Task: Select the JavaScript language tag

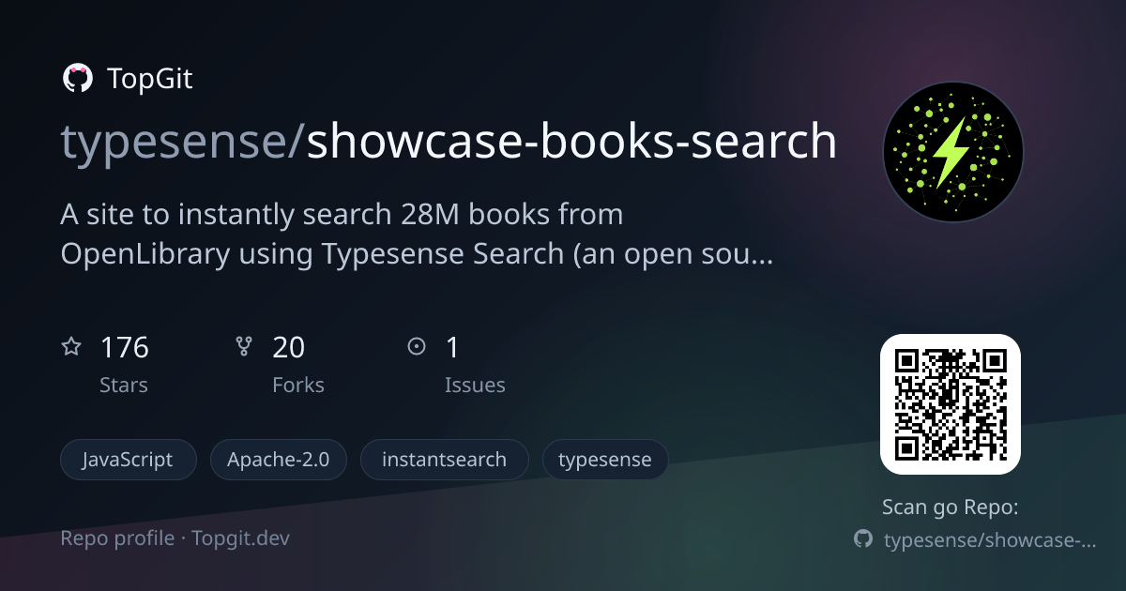Action: tap(129, 460)
